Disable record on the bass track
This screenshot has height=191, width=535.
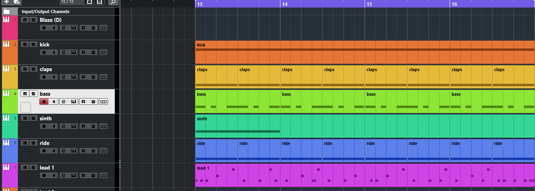pos(44,102)
